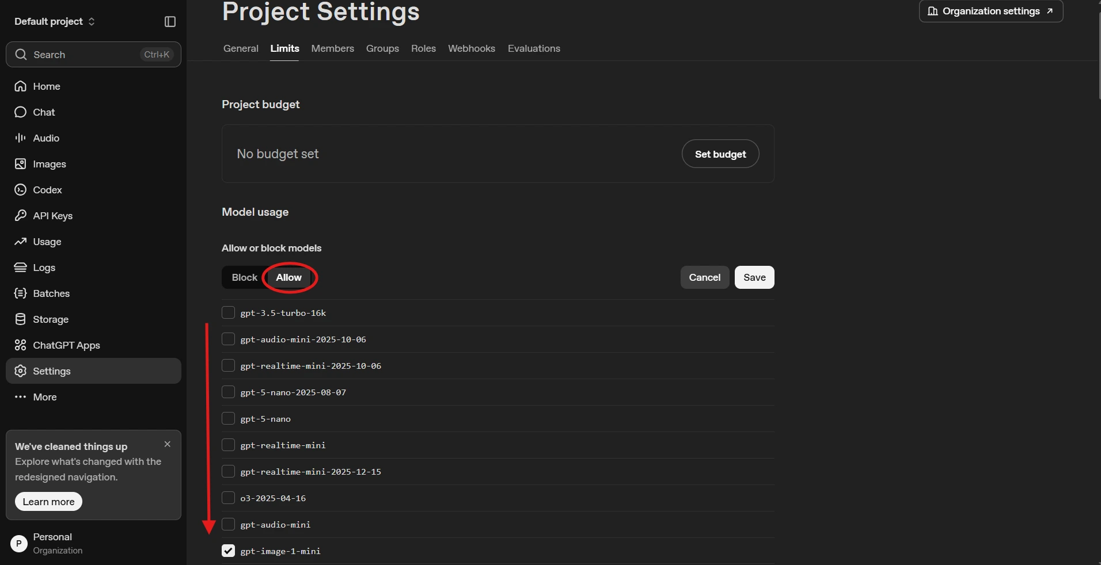Click the Set budget button
The image size is (1101, 565).
(x=720, y=154)
